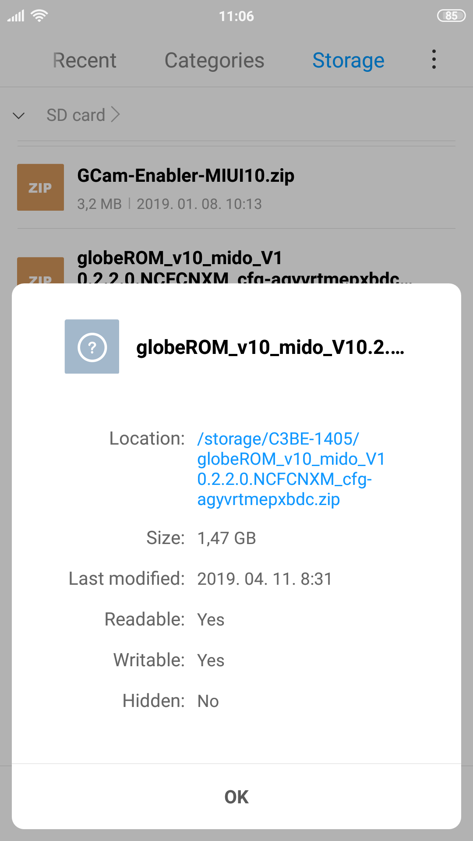
Task: Switch to the Categories tab
Action: [214, 60]
